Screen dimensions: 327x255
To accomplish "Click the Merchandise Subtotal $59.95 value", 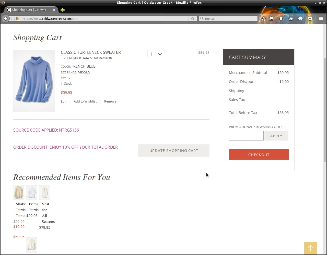I will [283, 73].
